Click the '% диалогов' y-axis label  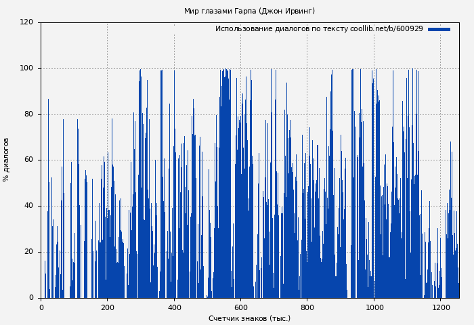pyautogui.click(x=7, y=160)
